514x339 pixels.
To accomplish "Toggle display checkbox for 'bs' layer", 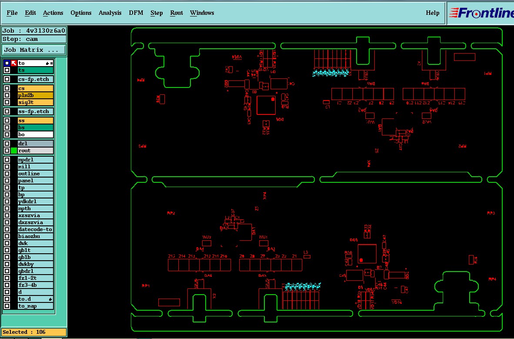I will pyautogui.click(x=7, y=128).
